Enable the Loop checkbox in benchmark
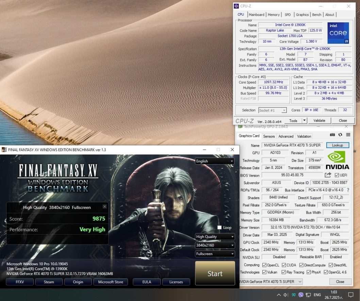Viewport: 360px width, 301px height. [x=219, y=227]
